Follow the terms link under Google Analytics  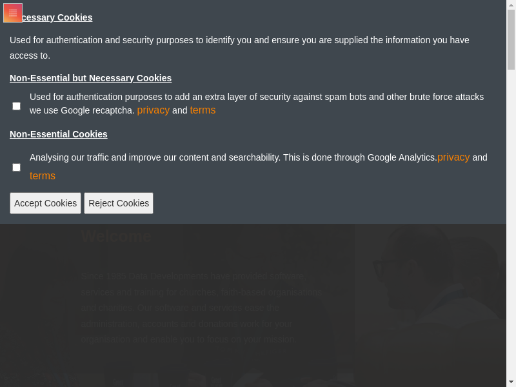point(43,176)
